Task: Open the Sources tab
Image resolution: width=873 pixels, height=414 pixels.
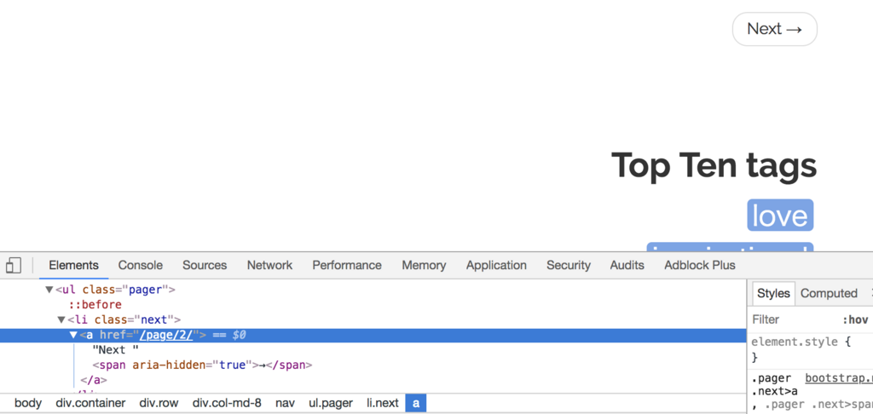Action: click(x=205, y=266)
